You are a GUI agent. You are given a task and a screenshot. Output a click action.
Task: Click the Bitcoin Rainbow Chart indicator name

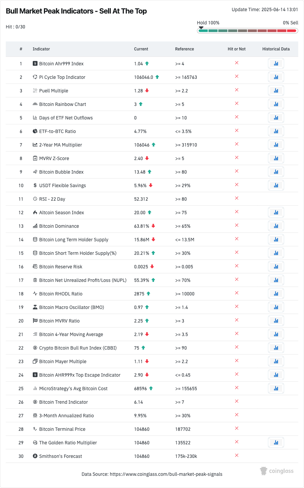tap(62, 104)
